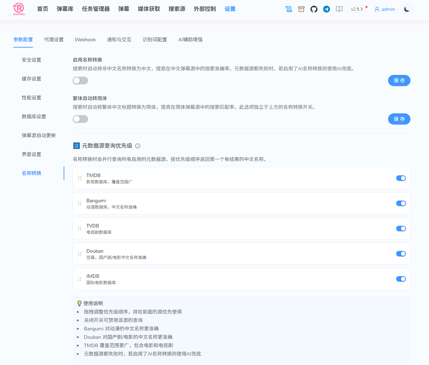Disable the TMDB metadata source
The image size is (429, 365).
coord(401,178)
